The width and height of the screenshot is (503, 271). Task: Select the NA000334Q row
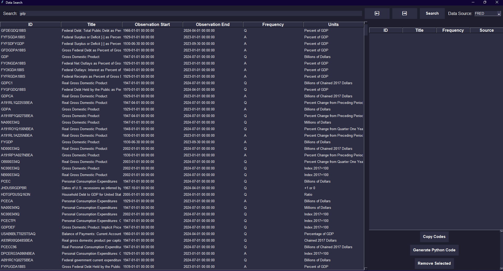[x=182, y=123]
